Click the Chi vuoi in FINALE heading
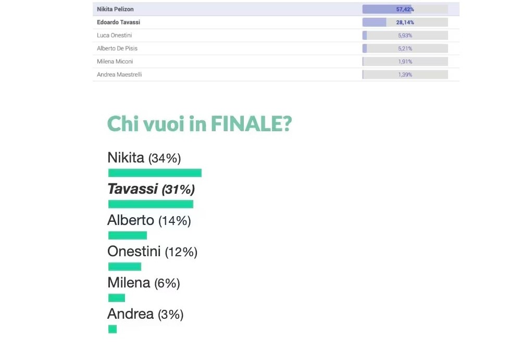This screenshot has width=521, height=351. [x=200, y=124]
